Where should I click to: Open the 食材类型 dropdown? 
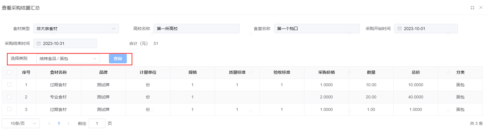pos(76,29)
